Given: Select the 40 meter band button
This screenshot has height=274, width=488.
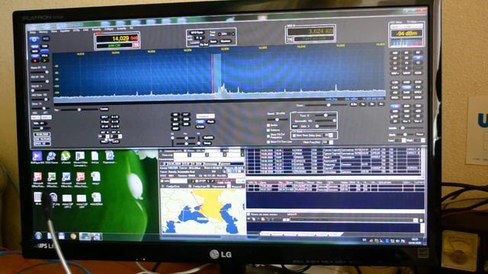Looking at the screenshot, I should click(x=395, y=58).
